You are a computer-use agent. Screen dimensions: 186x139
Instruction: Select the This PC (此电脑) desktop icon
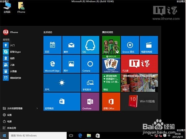[x=7, y=7]
